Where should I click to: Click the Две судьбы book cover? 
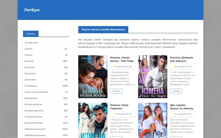(153, 121)
